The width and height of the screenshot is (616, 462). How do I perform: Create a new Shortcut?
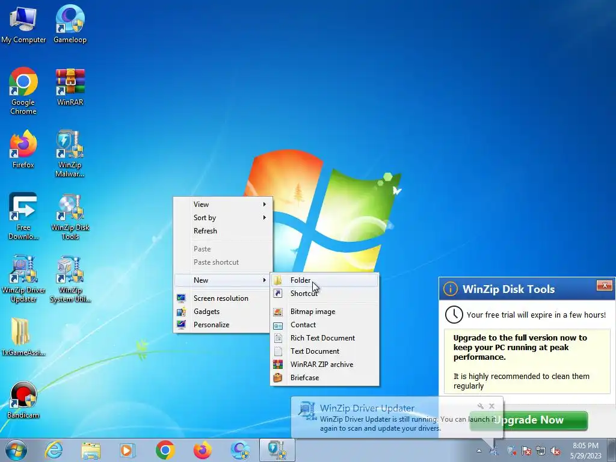pyautogui.click(x=325, y=294)
